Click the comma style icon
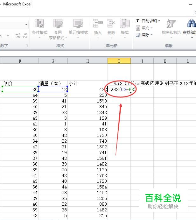The height and width of the screenshot is (220, 196). pyautogui.click(x=8, y=35)
